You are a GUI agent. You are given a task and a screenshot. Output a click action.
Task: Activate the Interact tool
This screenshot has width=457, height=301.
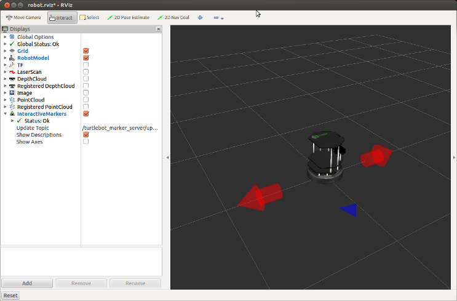[62, 17]
